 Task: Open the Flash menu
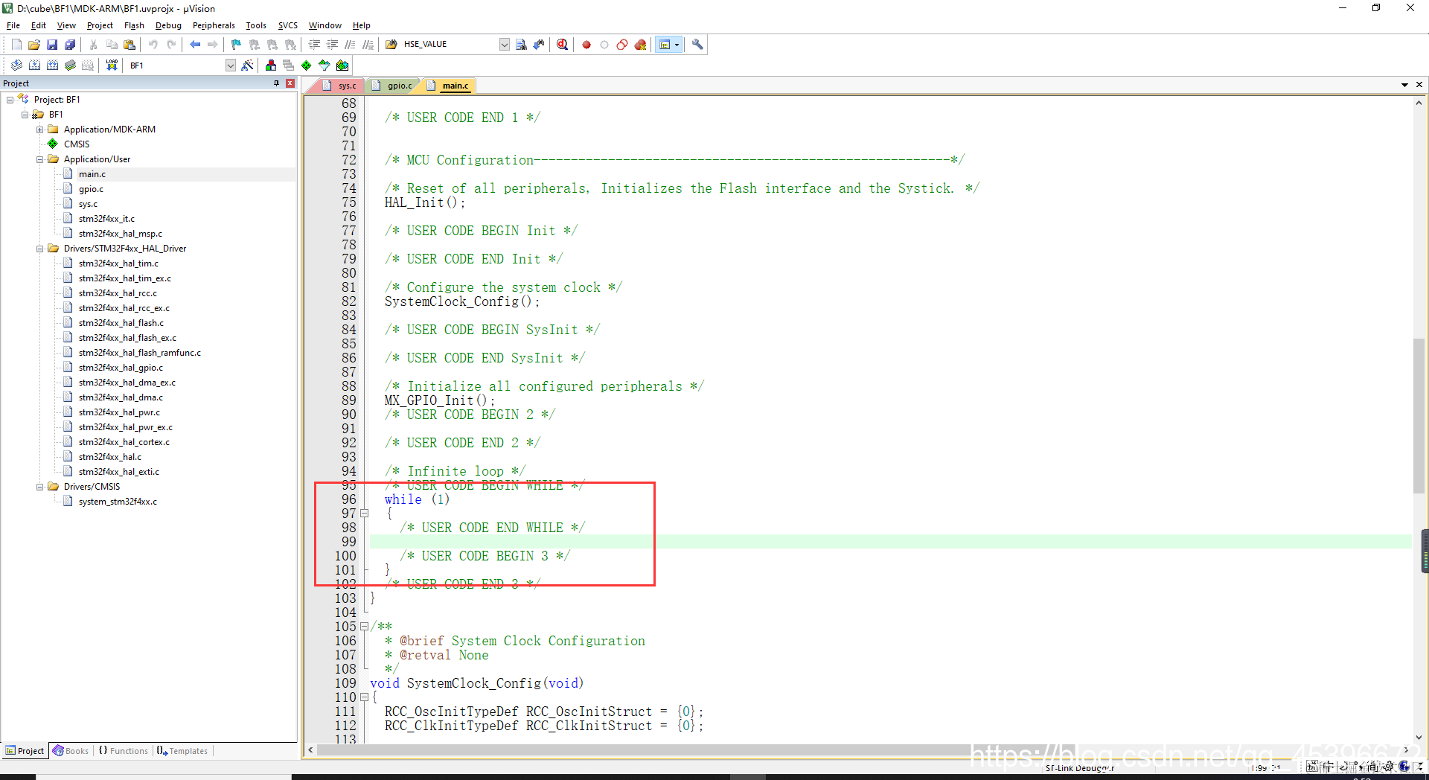pyautogui.click(x=134, y=25)
